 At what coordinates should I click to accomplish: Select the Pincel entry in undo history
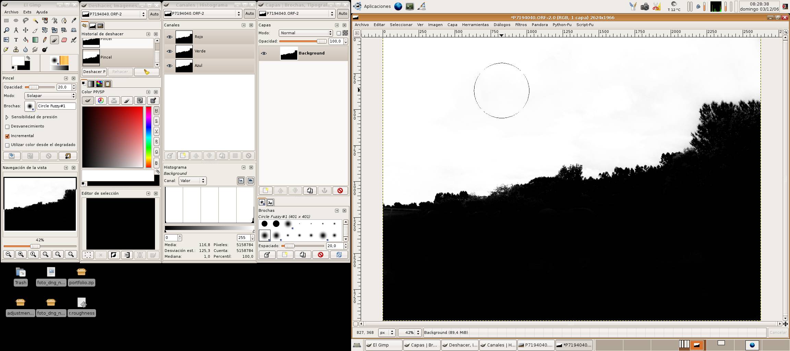[118, 57]
